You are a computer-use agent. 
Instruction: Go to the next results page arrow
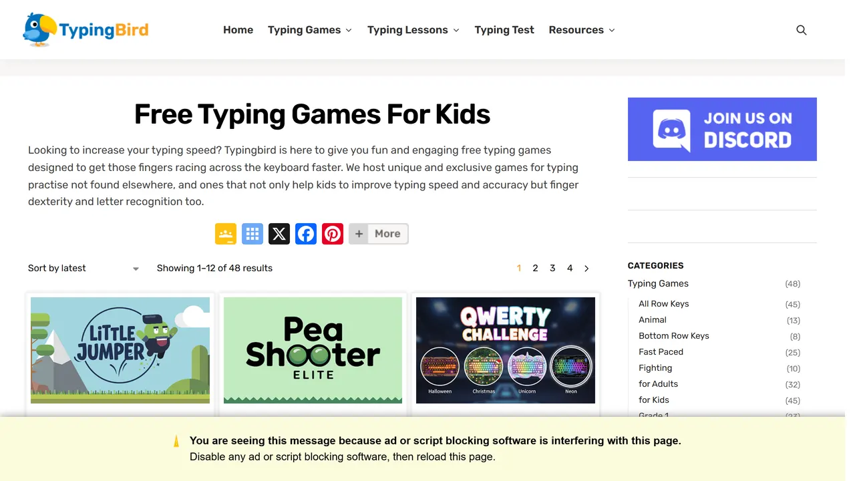[x=586, y=269]
